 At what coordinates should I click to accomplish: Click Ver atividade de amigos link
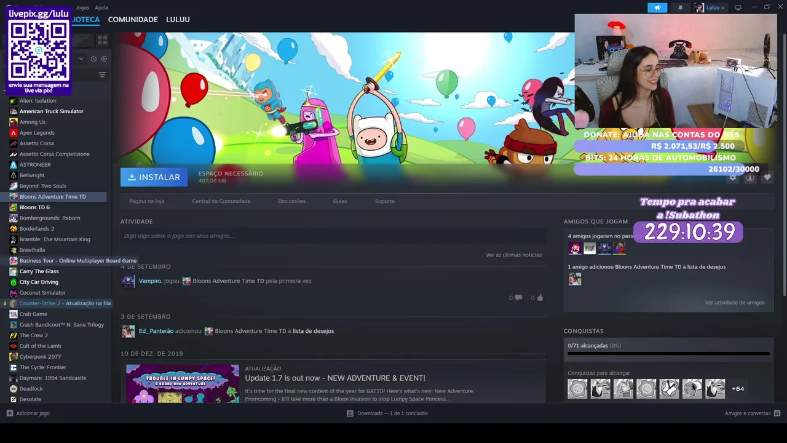[x=735, y=303]
